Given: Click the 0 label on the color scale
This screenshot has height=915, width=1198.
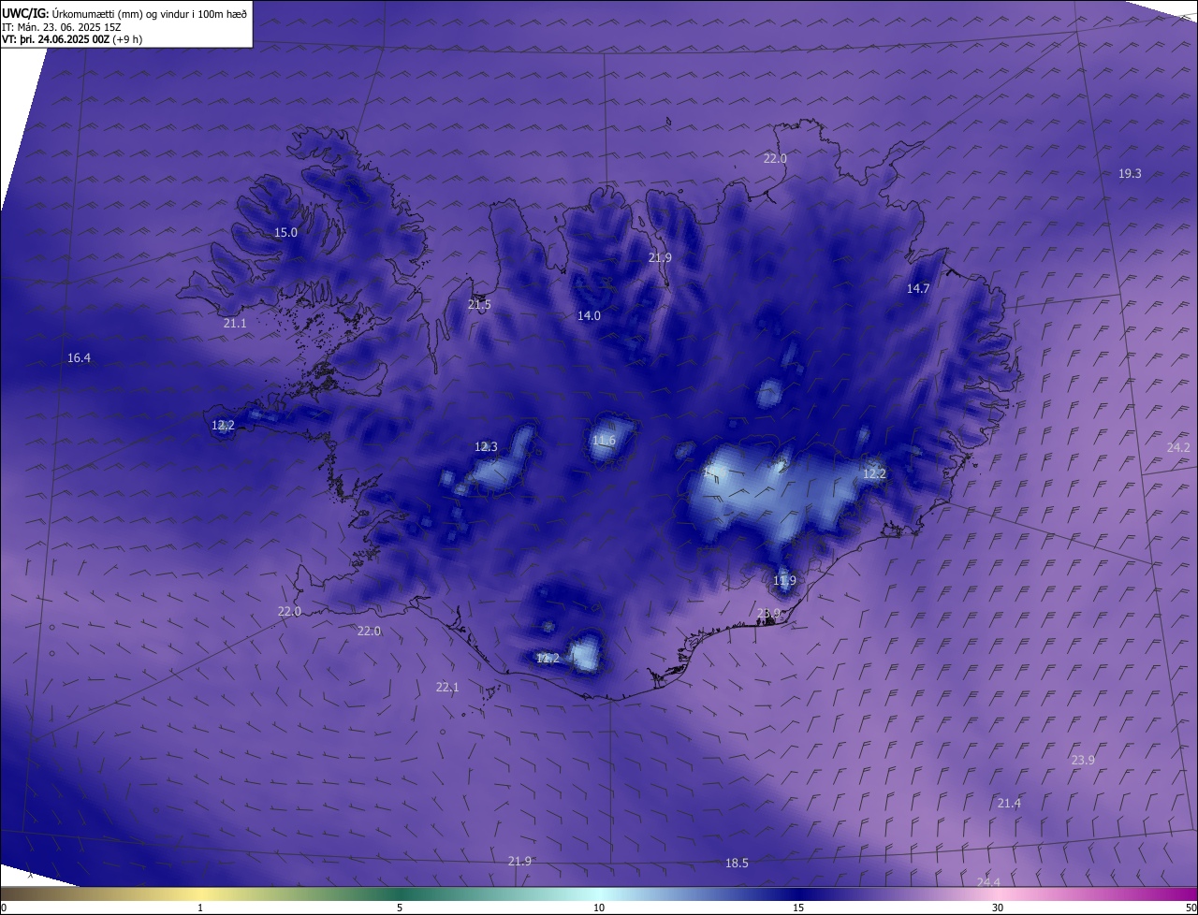Looking at the screenshot, I should click(4, 908).
